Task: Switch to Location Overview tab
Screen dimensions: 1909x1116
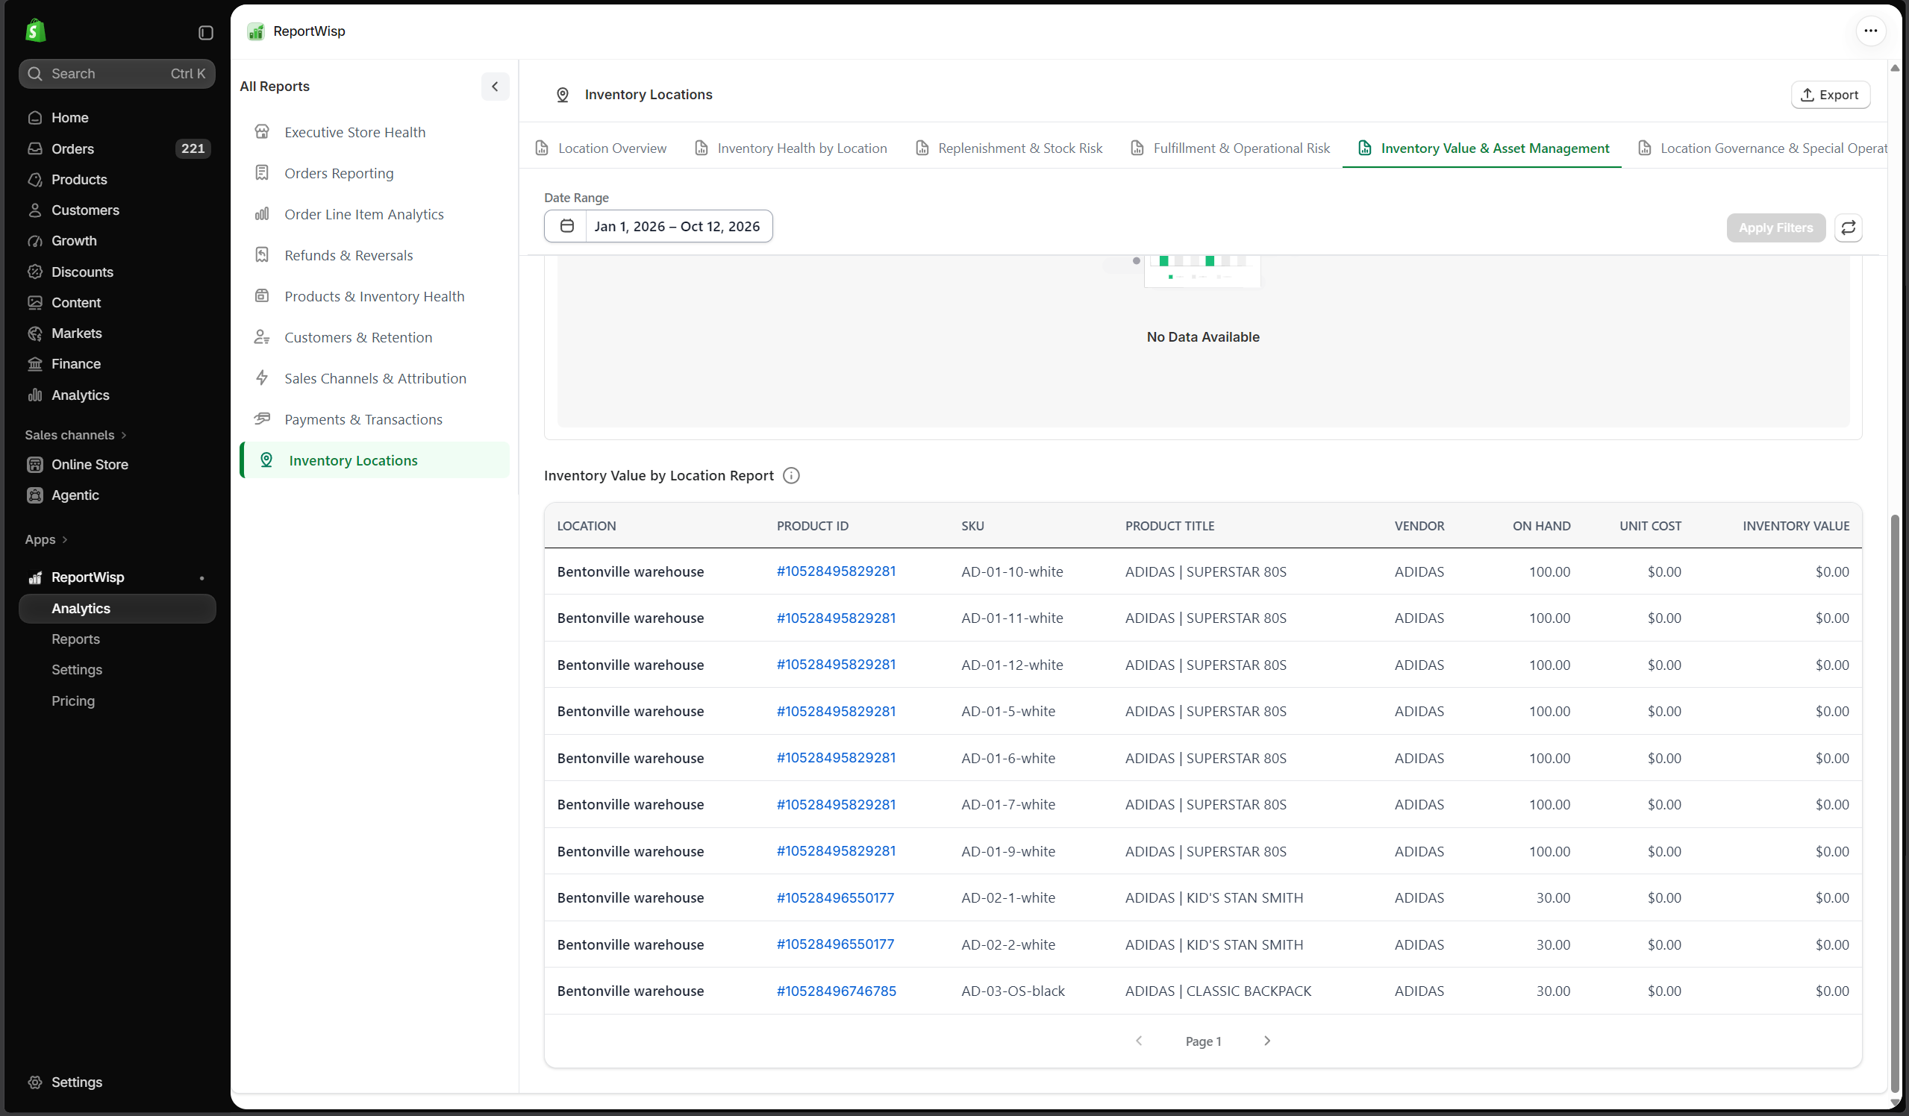Action: [x=602, y=148]
